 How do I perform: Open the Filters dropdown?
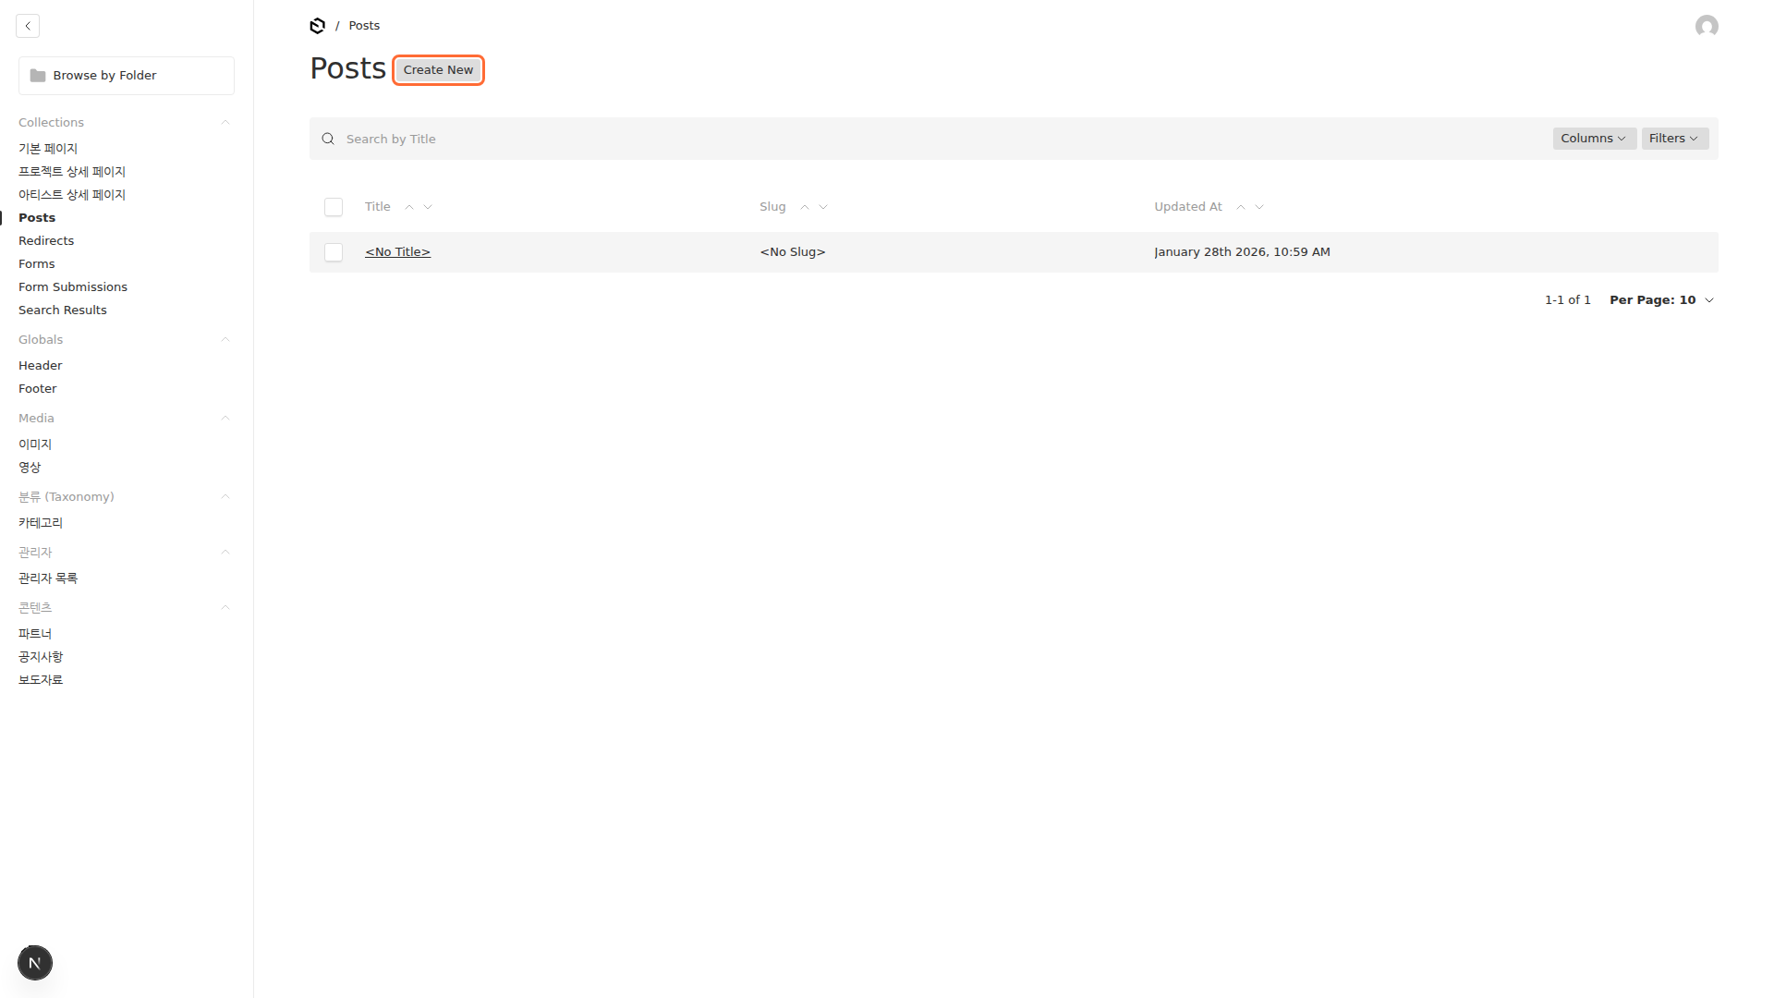[1673, 139]
